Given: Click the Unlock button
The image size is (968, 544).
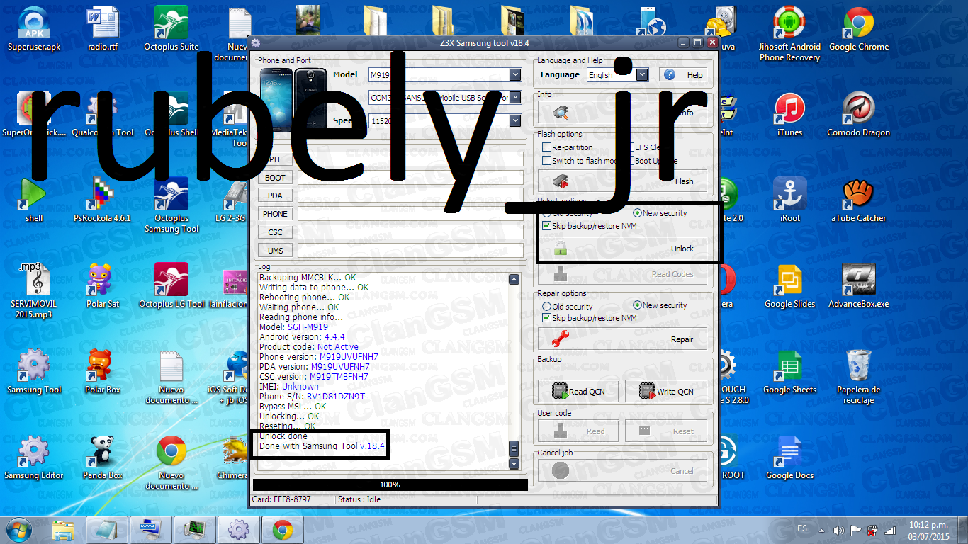Looking at the screenshot, I should coord(623,249).
